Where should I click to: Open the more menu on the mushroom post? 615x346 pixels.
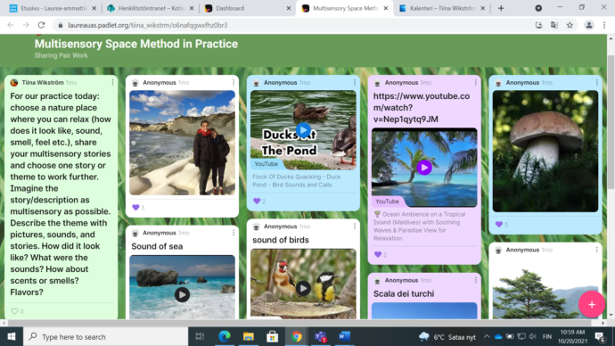click(x=597, y=82)
